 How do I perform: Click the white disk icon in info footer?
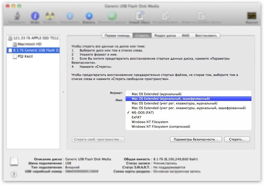[14, 161]
